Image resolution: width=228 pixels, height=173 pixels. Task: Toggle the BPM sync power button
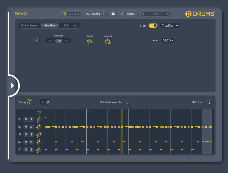point(64,14)
